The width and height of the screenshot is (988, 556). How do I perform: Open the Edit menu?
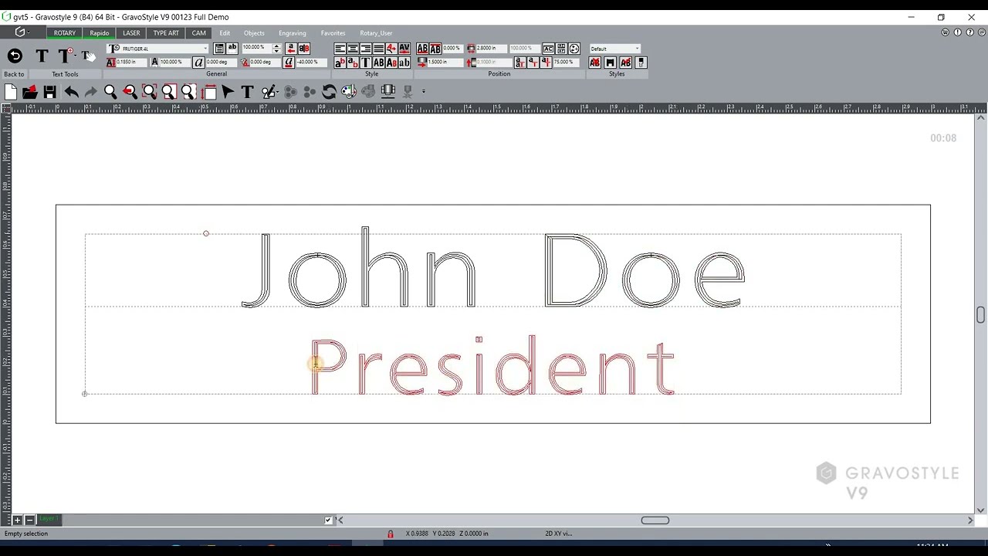click(225, 33)
